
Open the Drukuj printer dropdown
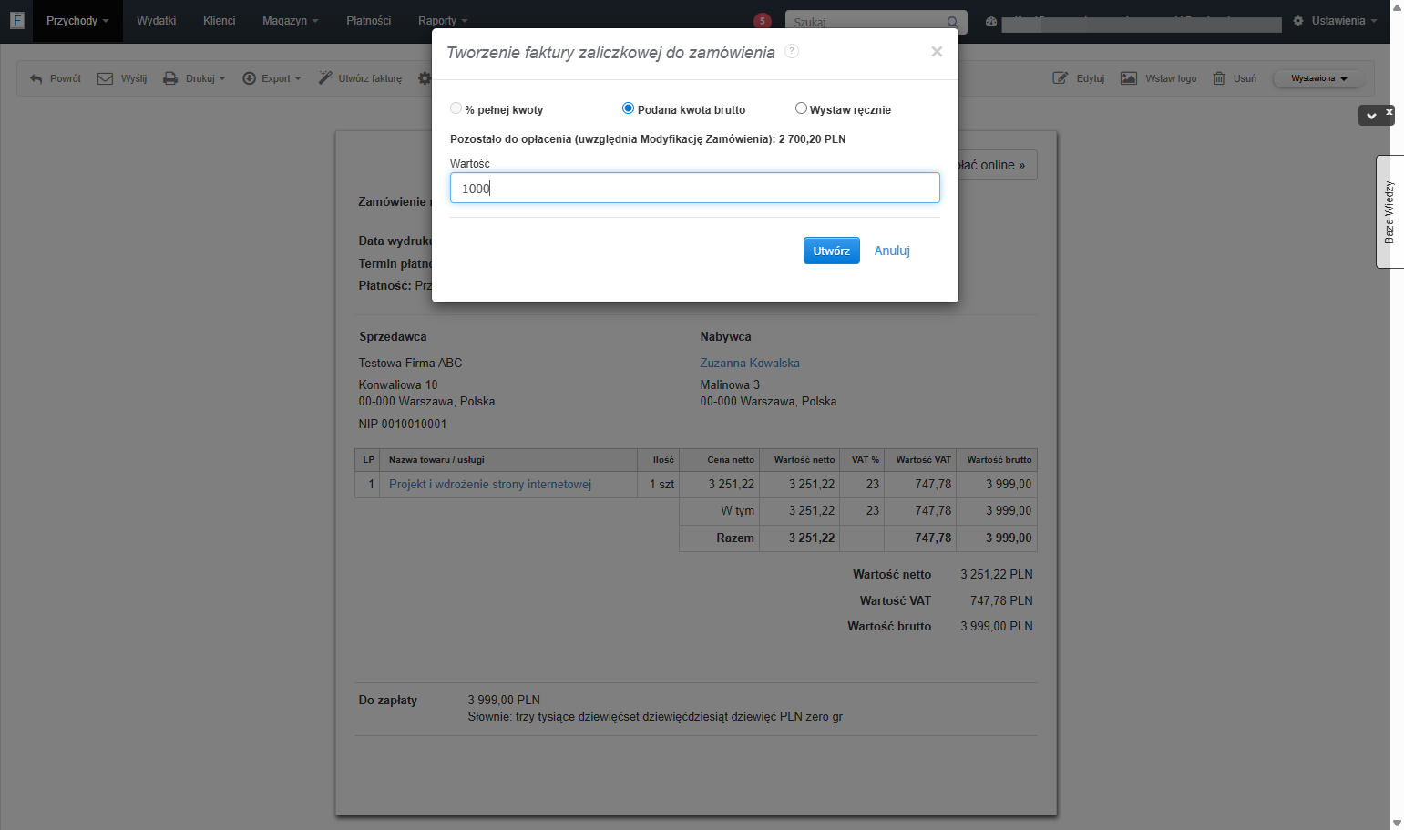coord(194,78)
